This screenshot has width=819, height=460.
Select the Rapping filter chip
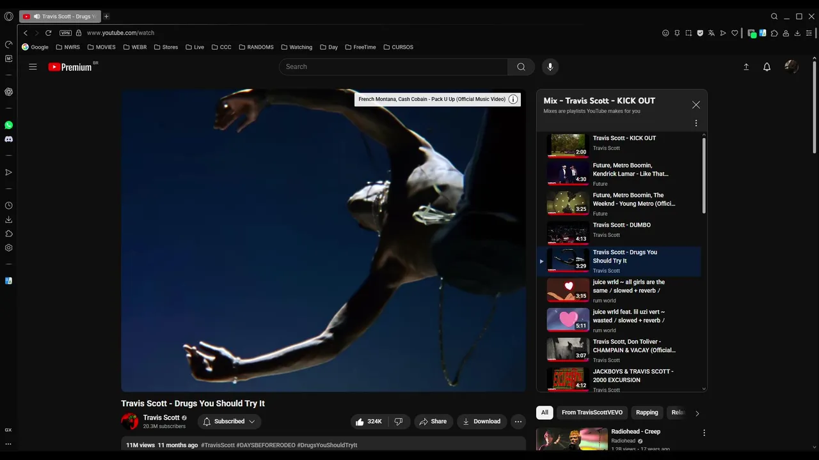[x=647, y=413]
